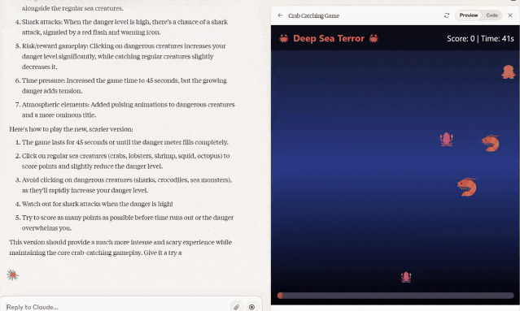The image size is (520, 311).
Task: Click the paperclip attachment icon
Action: [x=237, y=307]
